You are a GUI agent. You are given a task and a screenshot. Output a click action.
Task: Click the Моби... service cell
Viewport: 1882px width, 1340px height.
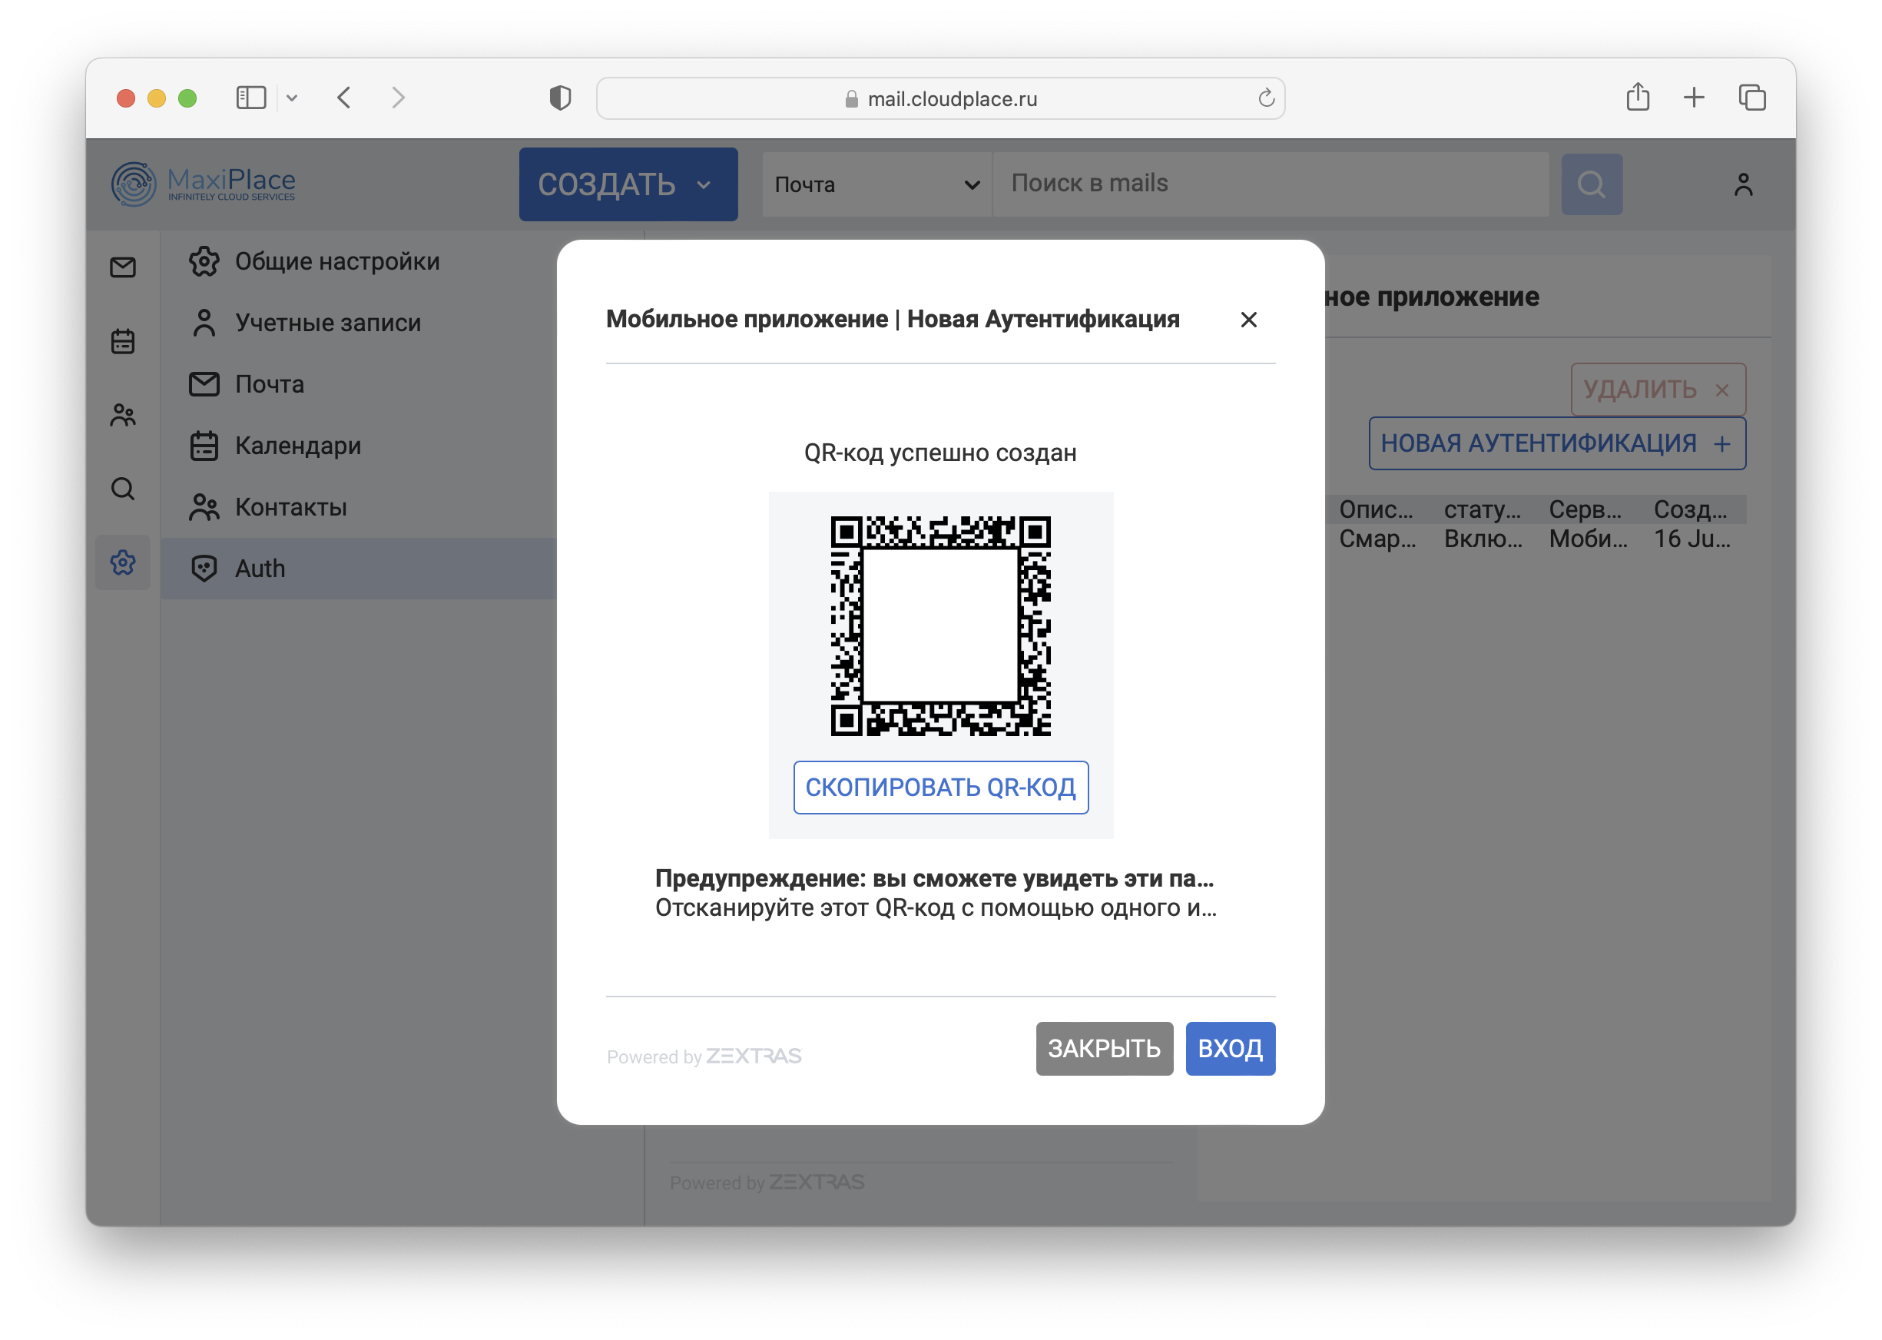coord(1588,539)
